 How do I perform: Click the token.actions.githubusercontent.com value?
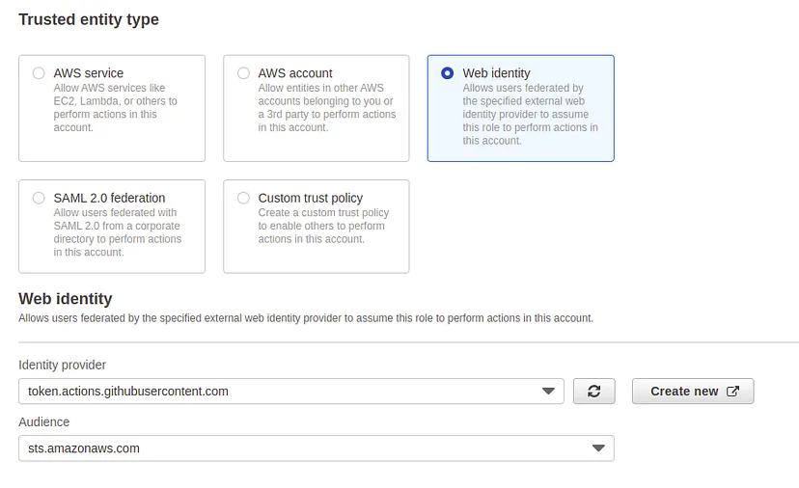(x=128, y=392)
